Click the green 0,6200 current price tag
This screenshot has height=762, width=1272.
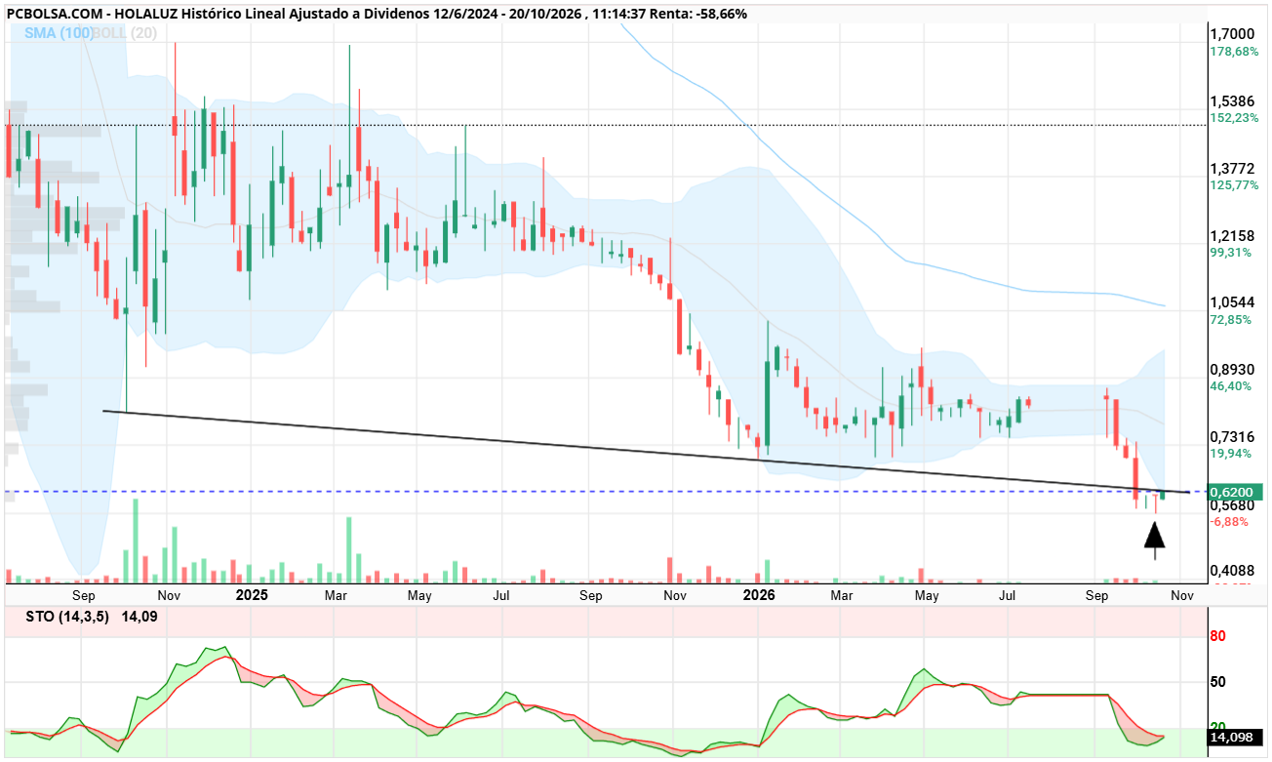1236,492
